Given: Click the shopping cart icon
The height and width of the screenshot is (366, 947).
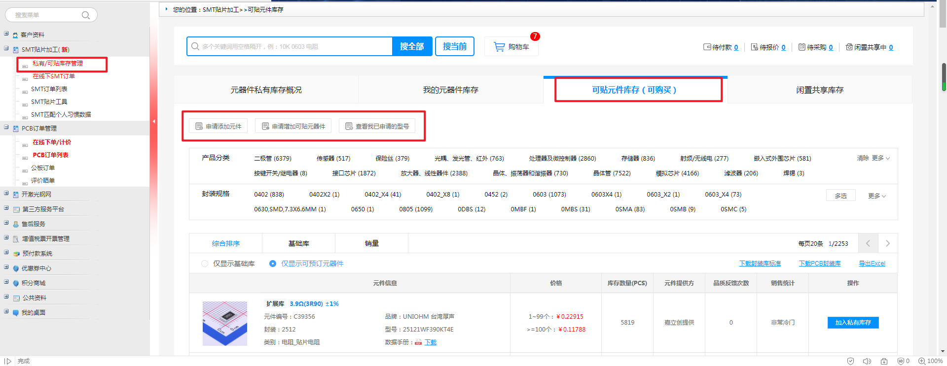Looking at the screenshot, I should pos(499,47).
